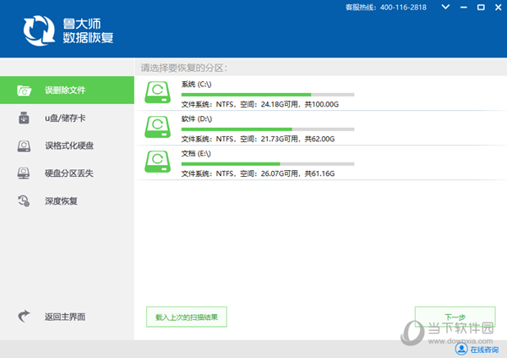
Task: Open the 硬盘分区丢失 menu item
Action: tap(67, 173)
